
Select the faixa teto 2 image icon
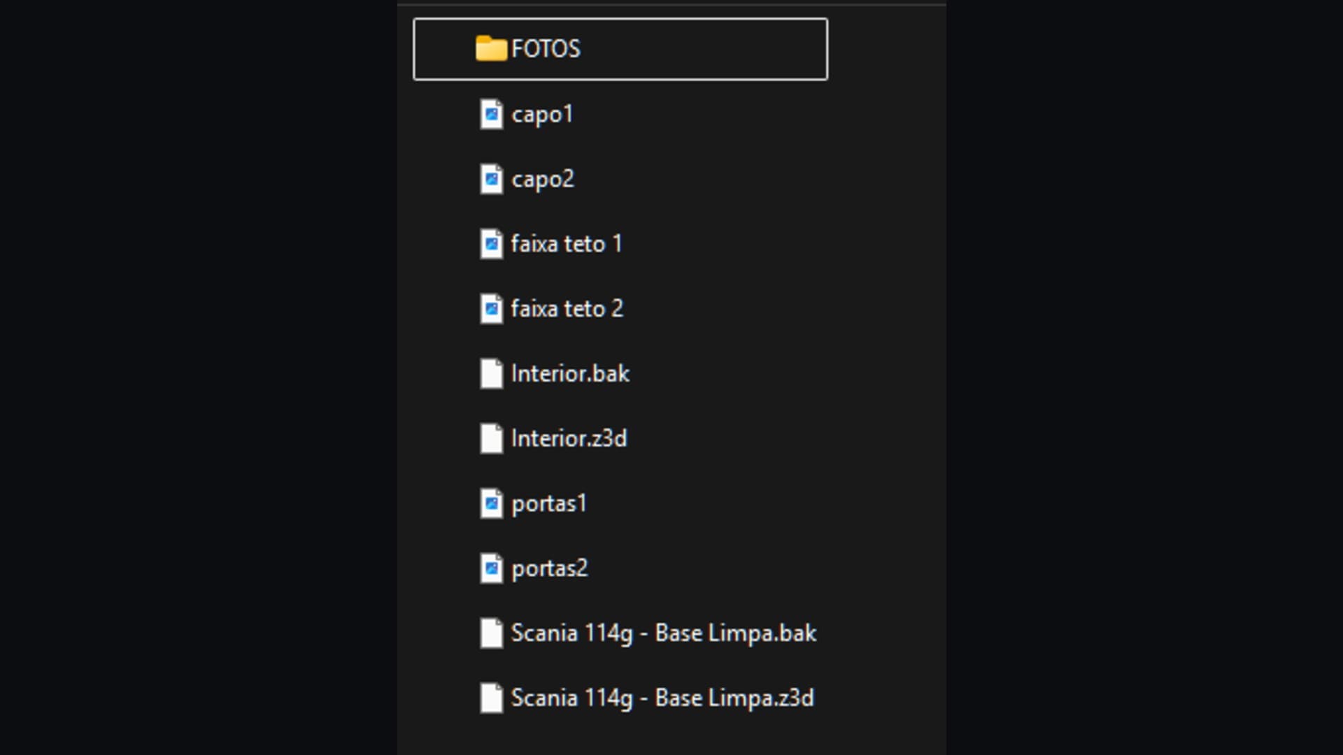coord(491,309)
